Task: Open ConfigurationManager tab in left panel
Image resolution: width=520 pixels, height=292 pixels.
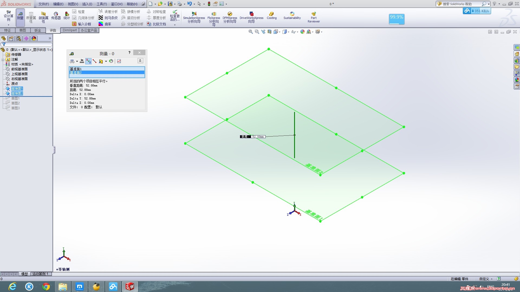Action: [19, 38]
